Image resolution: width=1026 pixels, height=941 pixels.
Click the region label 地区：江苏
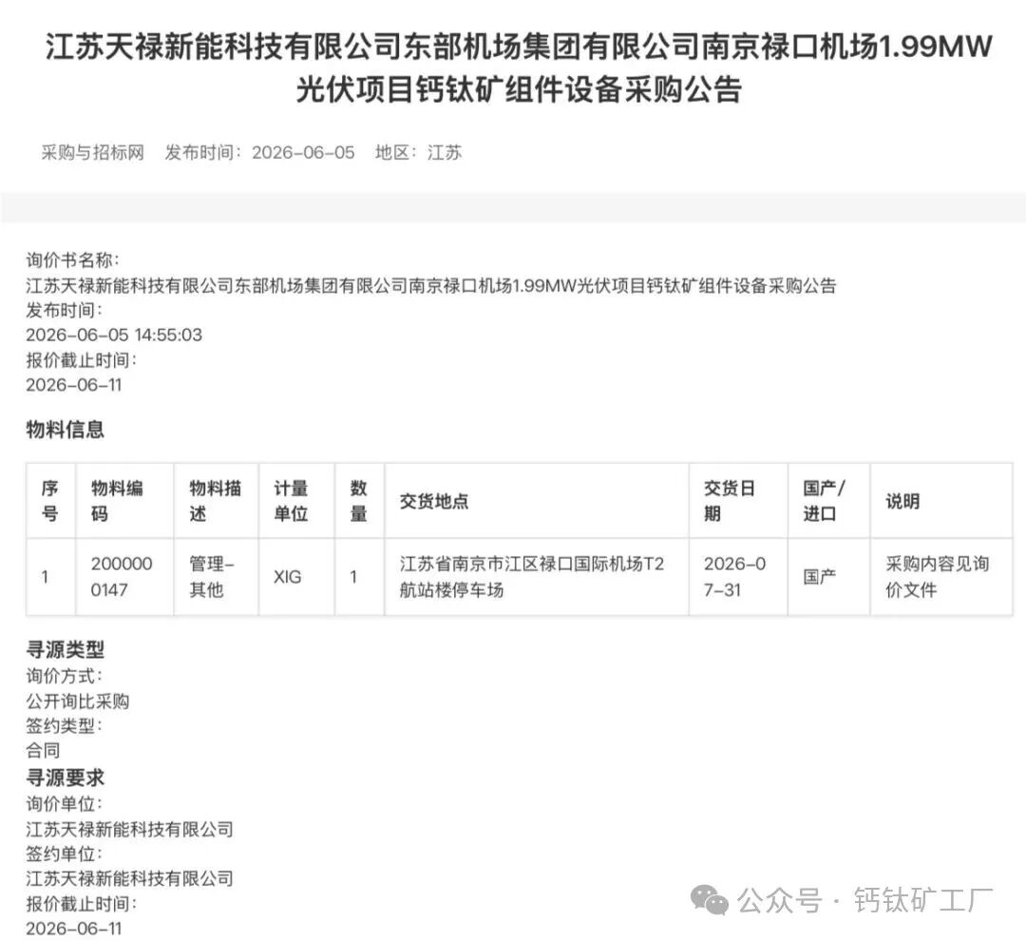click(x=418, y=153)
